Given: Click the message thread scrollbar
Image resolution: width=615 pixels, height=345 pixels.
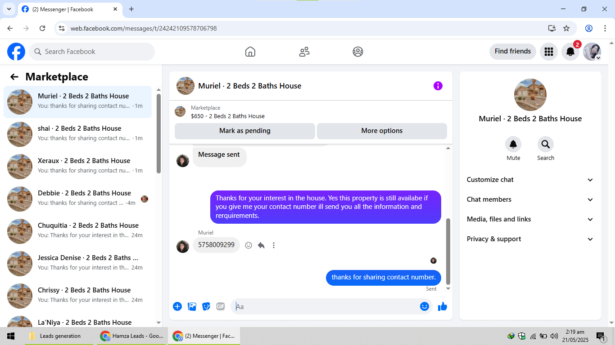Looking at the screenshot, I should (x=448, y=252).
